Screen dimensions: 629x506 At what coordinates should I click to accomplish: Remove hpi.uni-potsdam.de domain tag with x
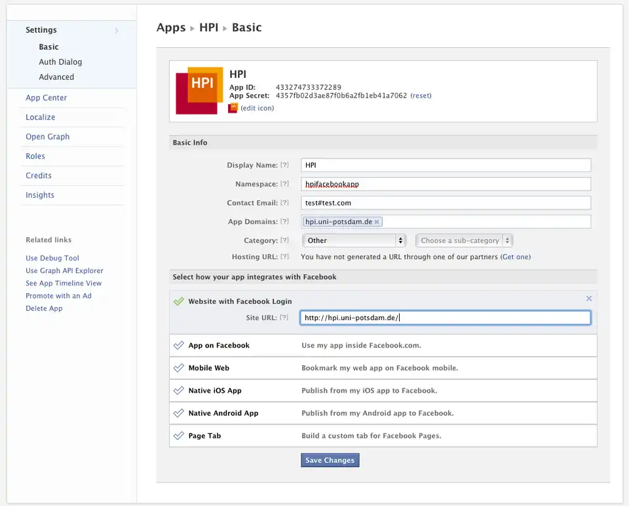(377, 222)
